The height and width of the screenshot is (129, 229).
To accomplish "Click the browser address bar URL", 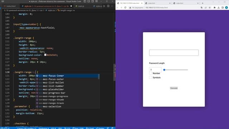I will pos(157,8).
